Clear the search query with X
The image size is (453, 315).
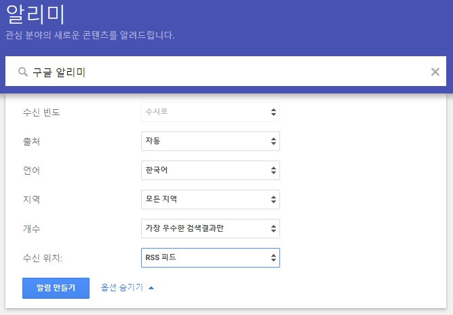coord(435,72)
